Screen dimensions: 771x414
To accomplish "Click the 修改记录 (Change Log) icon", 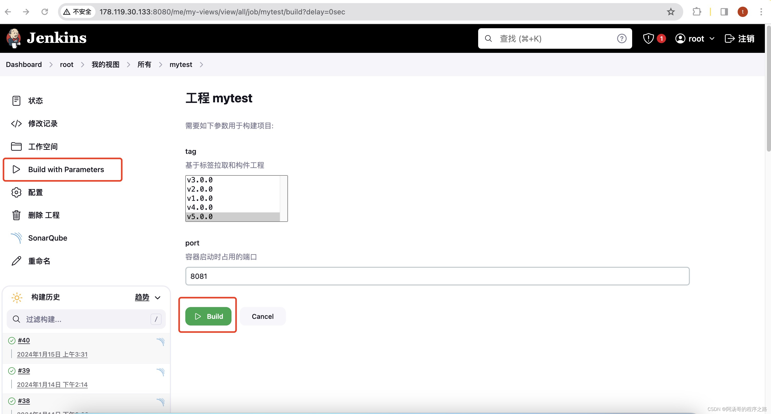I will [x=16, y=123].
